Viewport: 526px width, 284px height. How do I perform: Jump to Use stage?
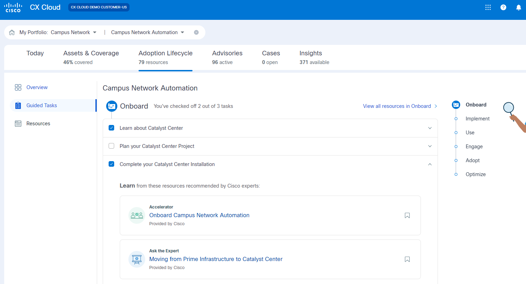[x=470, y=133]
